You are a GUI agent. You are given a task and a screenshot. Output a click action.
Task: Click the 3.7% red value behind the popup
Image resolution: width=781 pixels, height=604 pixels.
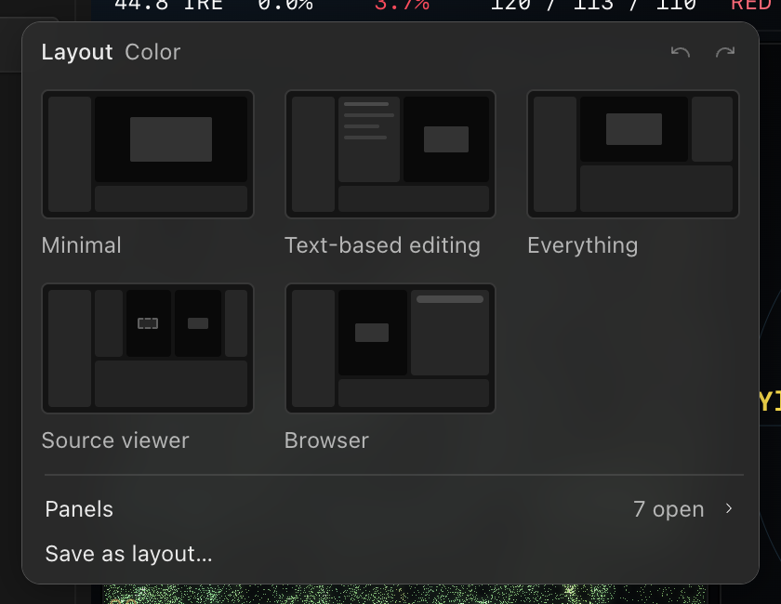[x=402, y=5]
